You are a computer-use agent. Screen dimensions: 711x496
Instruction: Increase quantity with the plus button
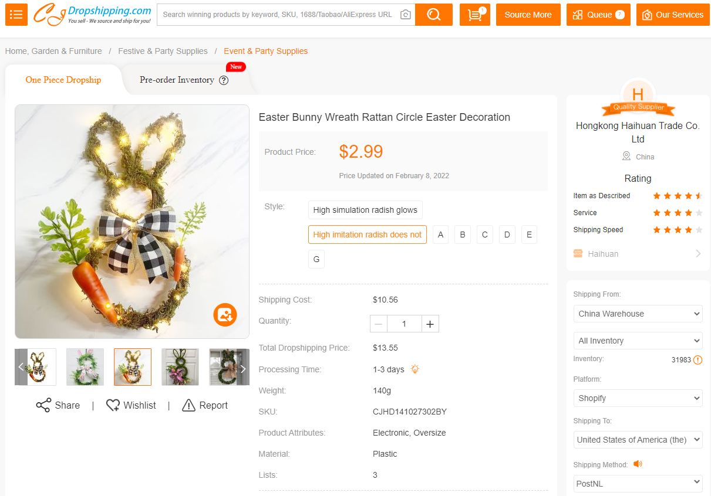coord(430,324)
